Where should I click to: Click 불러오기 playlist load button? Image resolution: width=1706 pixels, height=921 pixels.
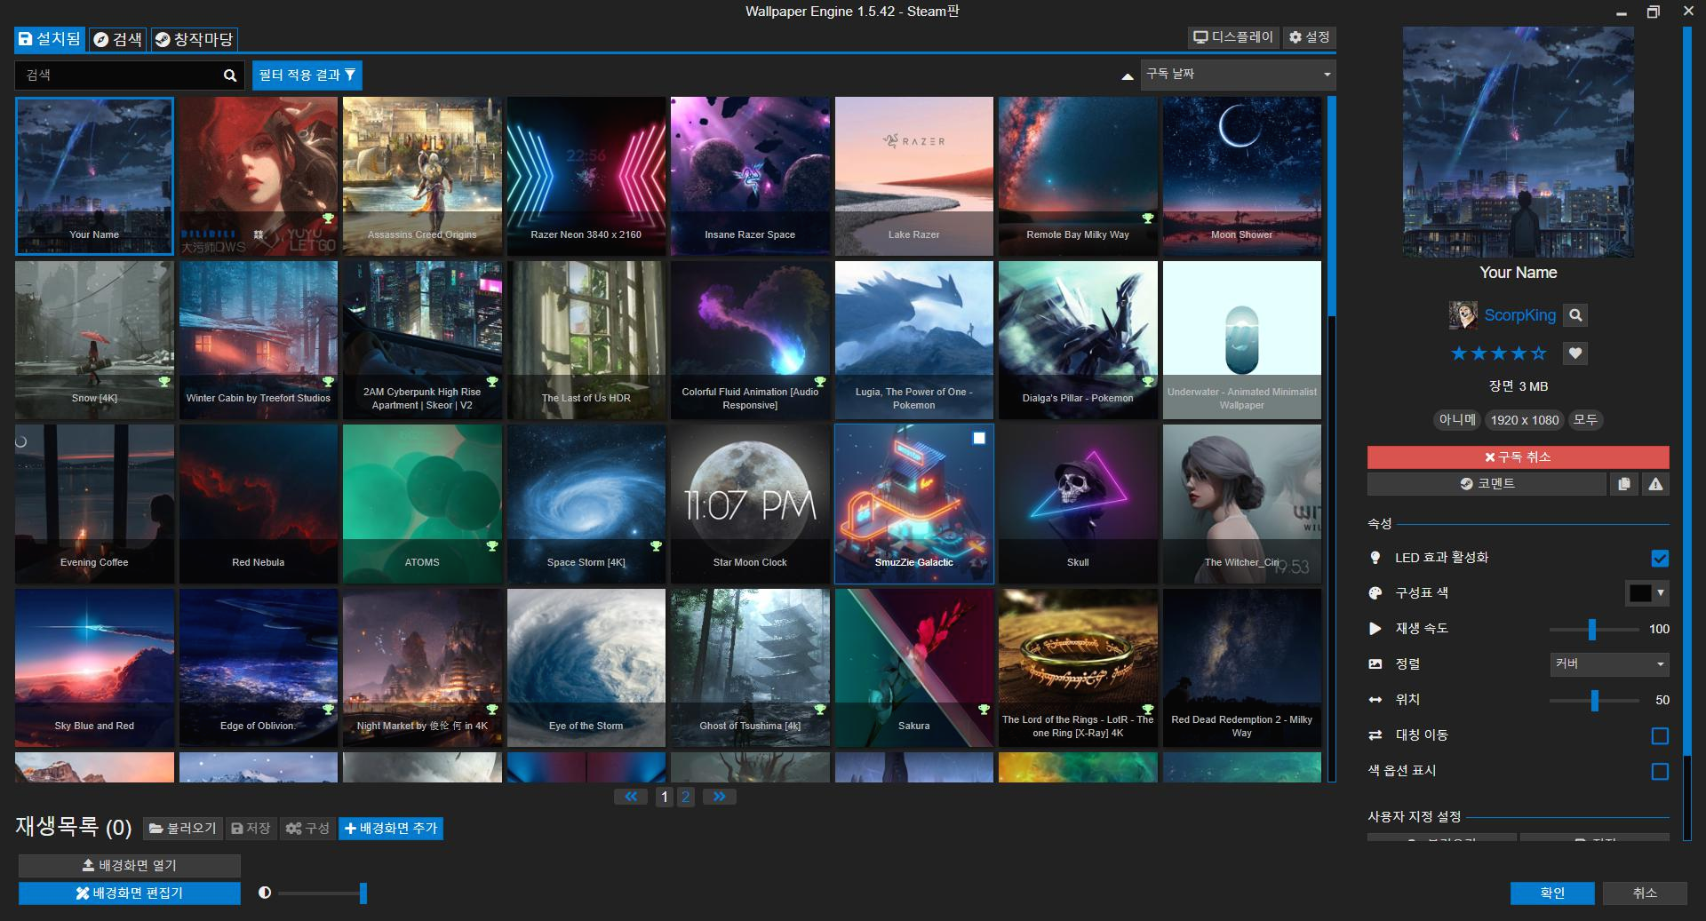183,829
